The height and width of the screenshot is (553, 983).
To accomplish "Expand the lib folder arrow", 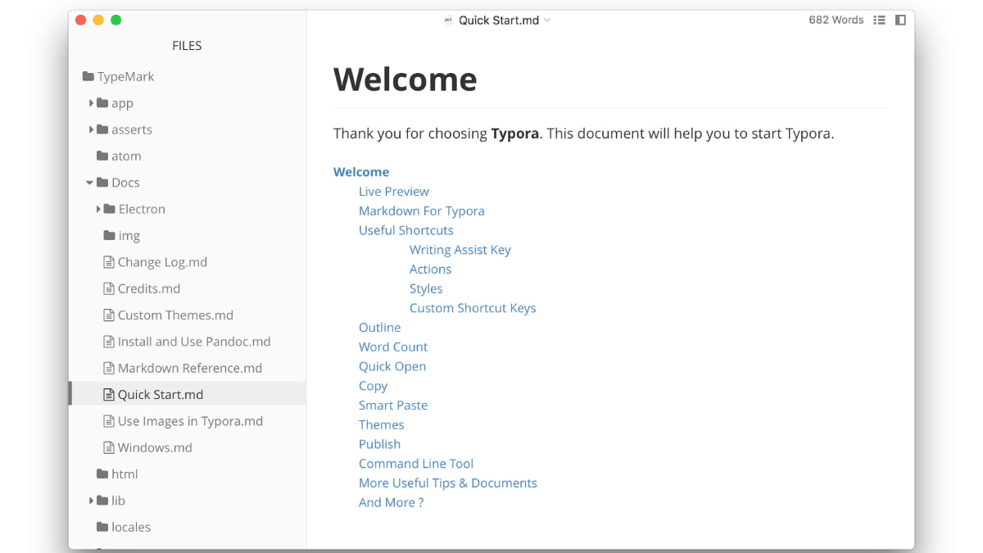I will coord(91,501).
